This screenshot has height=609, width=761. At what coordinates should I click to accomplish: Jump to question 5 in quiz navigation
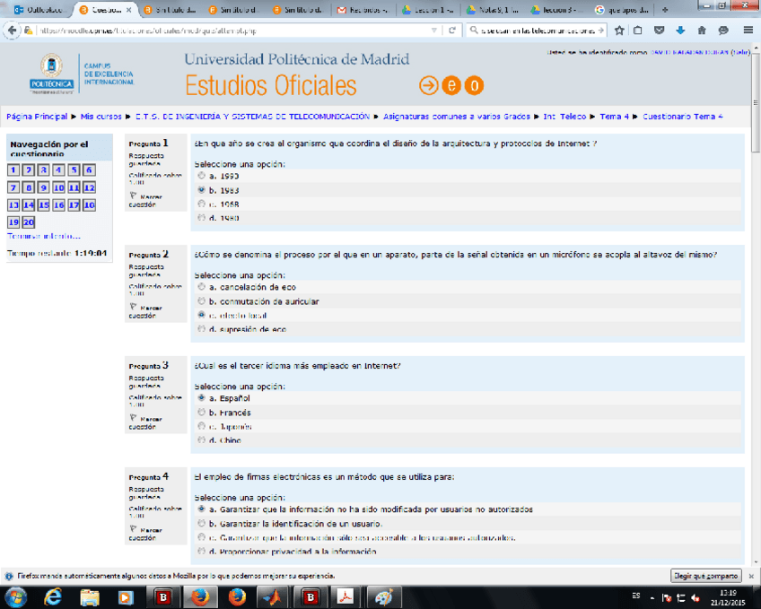click(x=74, y=170)
